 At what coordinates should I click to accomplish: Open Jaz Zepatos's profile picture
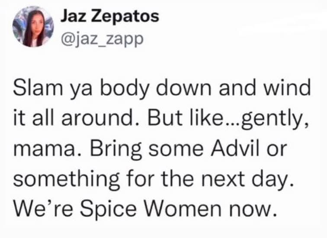(x=33, y=26)
